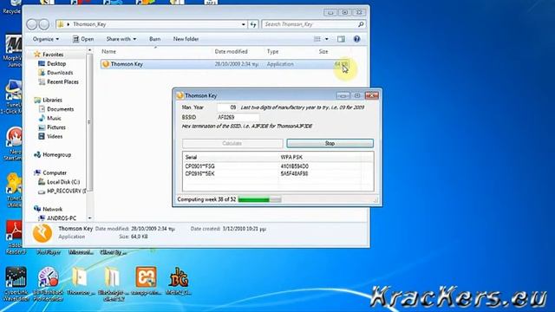This screenshot has height=312, width=555.
Task: Refresh the Thomson_Key folder view
Action: click(x=253, y=24)
